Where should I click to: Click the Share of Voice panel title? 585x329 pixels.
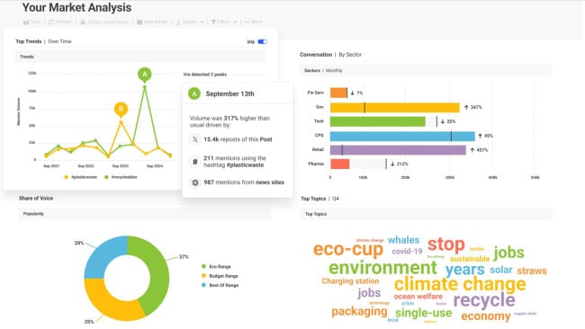[36, 199]
